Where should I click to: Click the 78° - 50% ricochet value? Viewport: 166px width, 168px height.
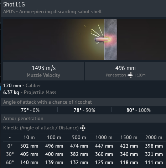84,110
